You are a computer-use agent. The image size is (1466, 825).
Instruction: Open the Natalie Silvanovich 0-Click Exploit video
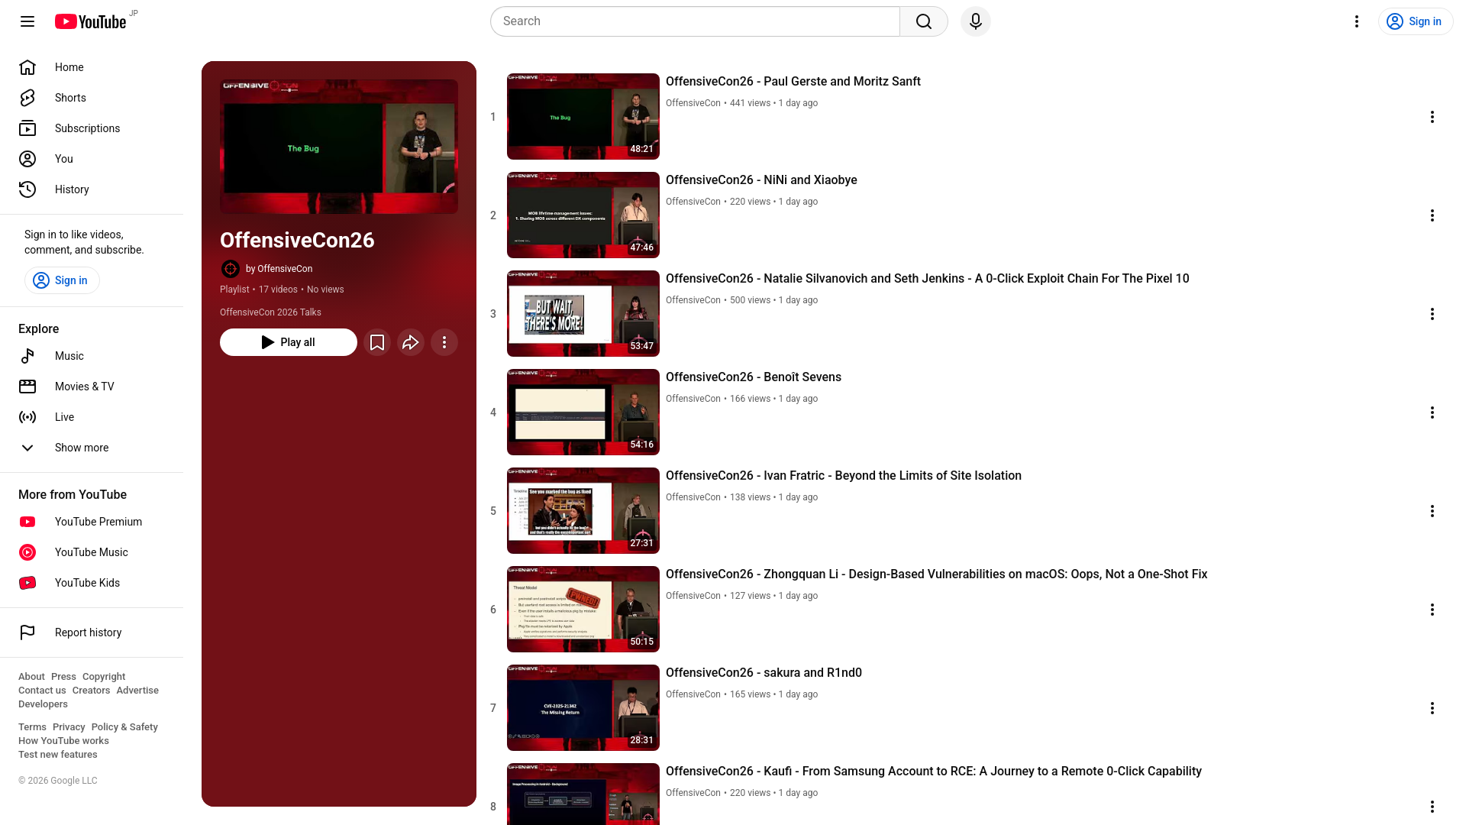coord(927,279)
